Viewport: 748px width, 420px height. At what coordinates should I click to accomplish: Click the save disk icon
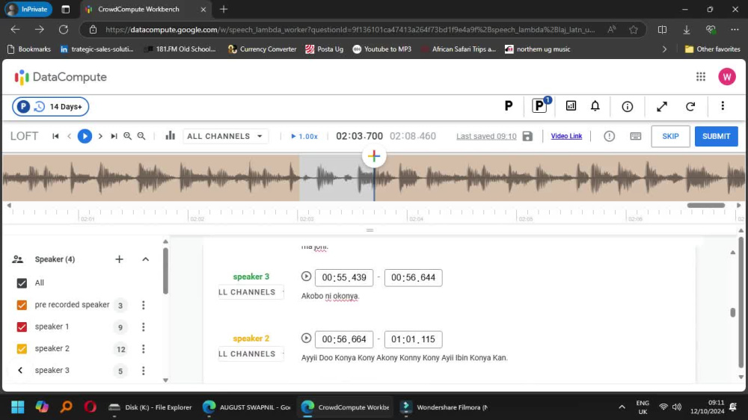[x=527, y=136]
